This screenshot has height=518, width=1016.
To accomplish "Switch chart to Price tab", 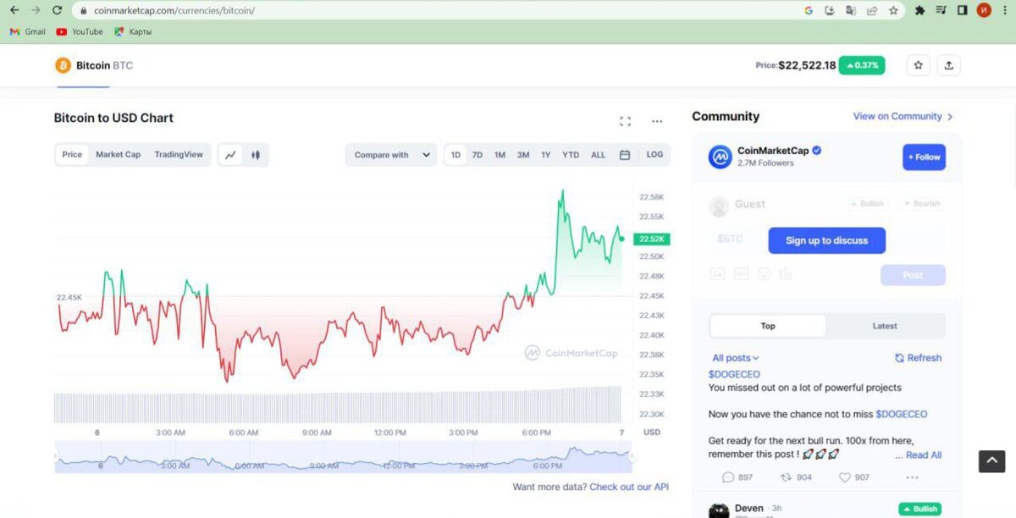I will pos(72,155).
